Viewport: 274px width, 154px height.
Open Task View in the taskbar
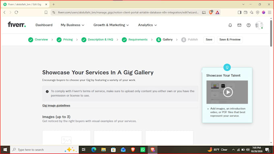83,150
